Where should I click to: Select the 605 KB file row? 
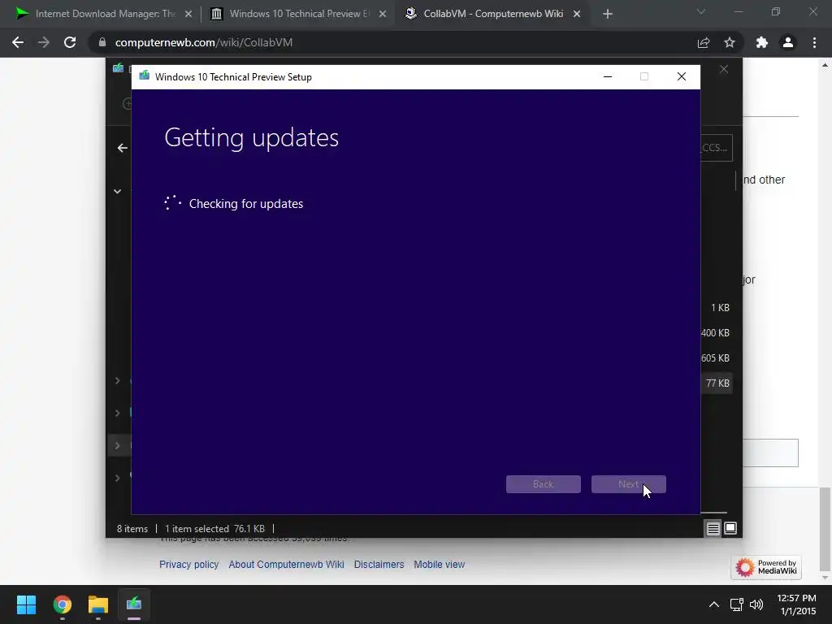tap(715, 358)
